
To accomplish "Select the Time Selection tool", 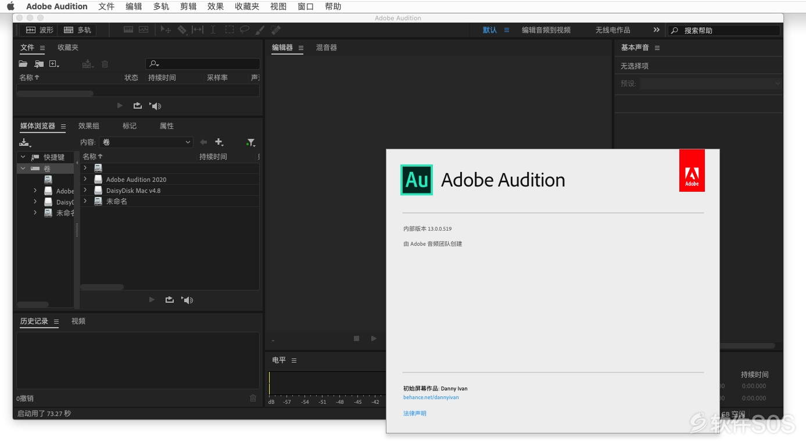I will point(213,30).
